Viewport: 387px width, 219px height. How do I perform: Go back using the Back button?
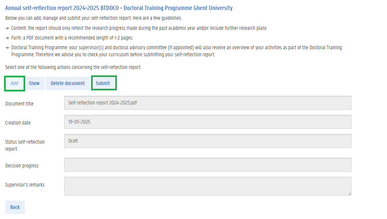pos(15,207)
